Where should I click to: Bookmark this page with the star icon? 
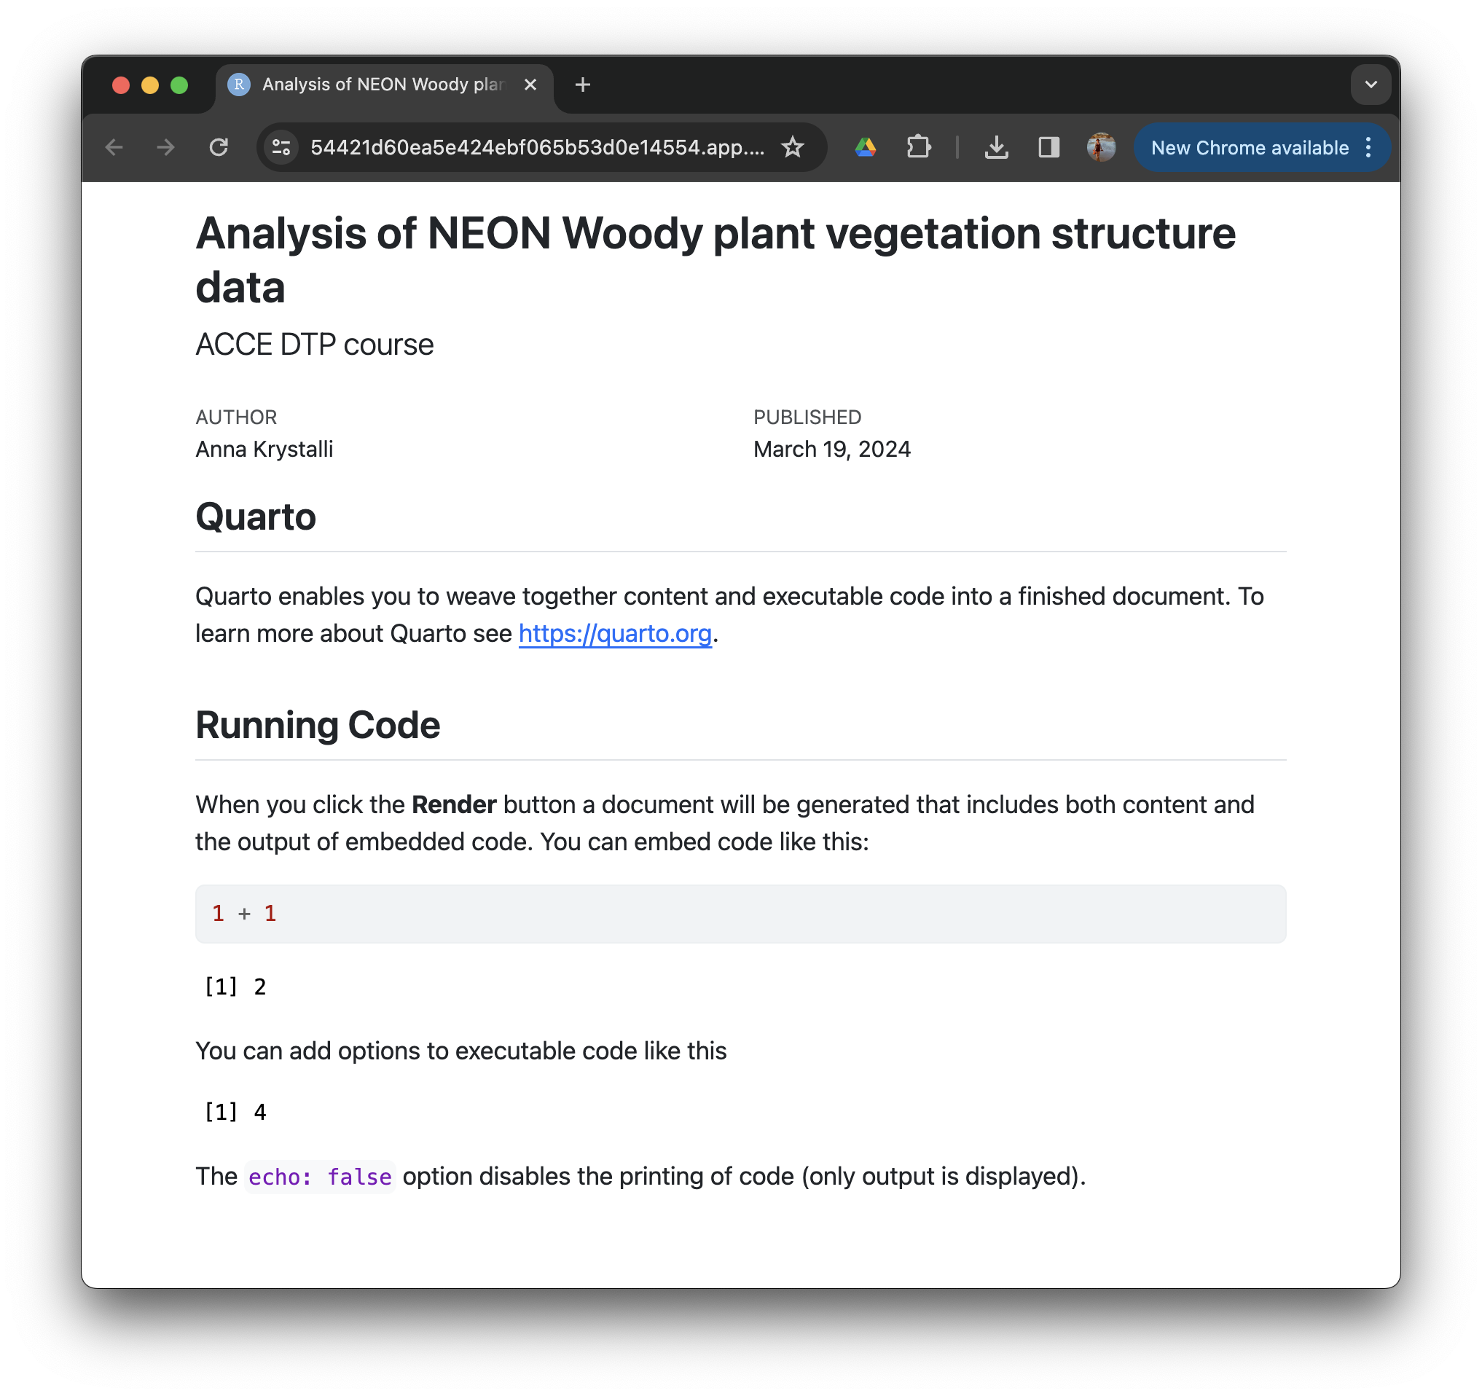793,148
